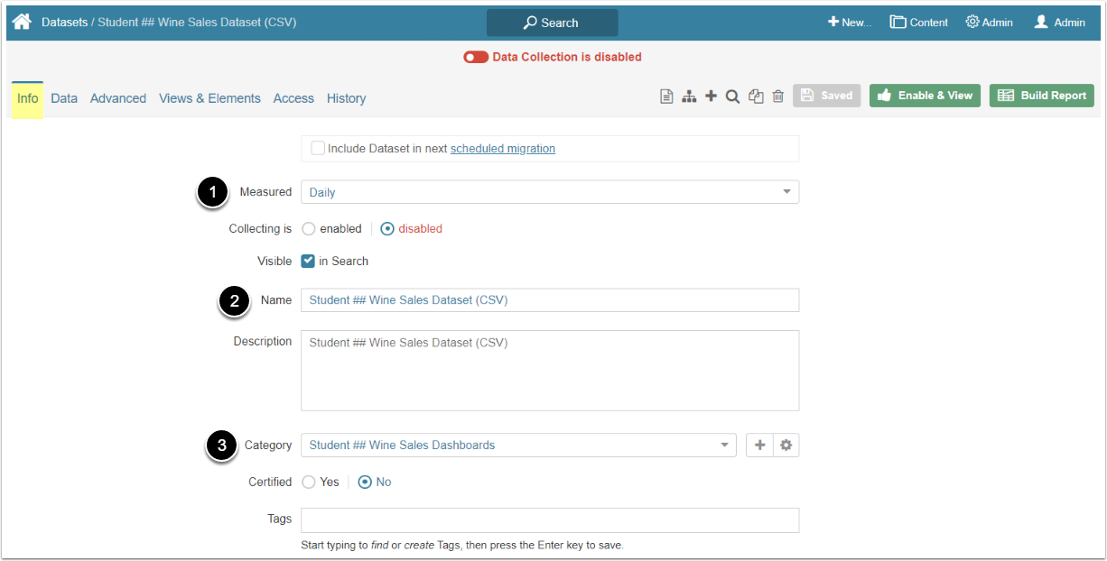Select the Collecting is disabled radio
Screen dimensions: 1107x561
(387, 229)
